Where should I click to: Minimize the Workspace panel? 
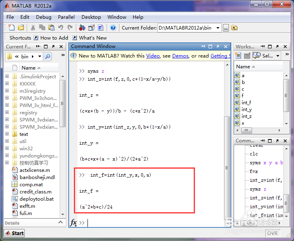[x=262, y=46]
